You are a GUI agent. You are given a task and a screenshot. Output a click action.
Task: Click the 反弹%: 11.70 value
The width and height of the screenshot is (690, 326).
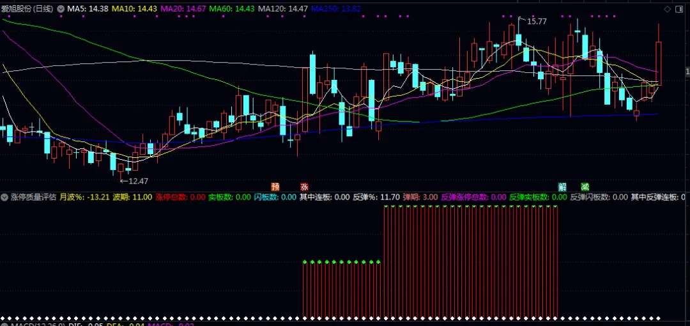pyautogui.click(x=376, y=197)
